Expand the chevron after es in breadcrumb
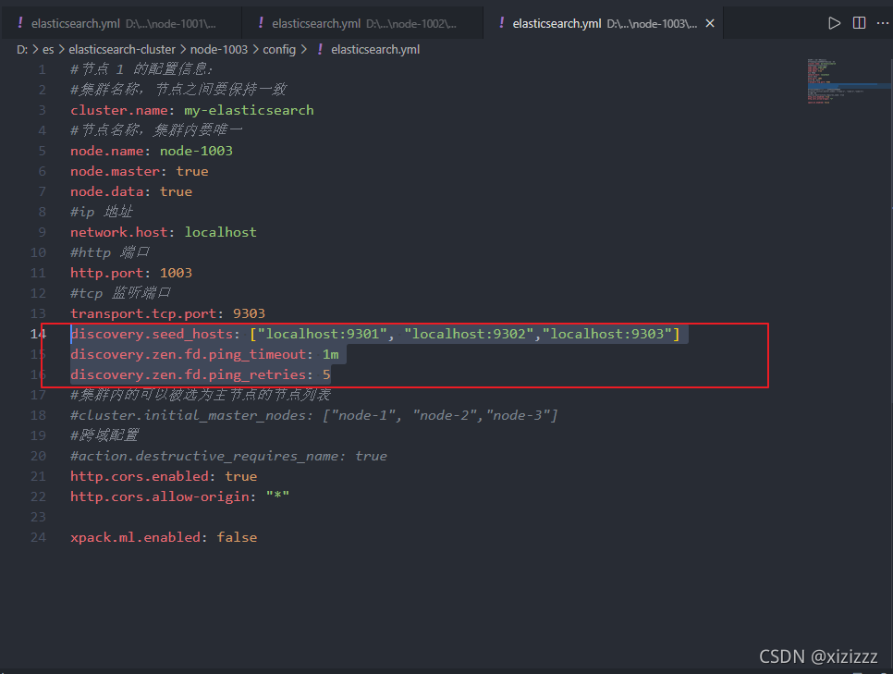The width and height of the screenshot is (893, 674). [62, 50]
